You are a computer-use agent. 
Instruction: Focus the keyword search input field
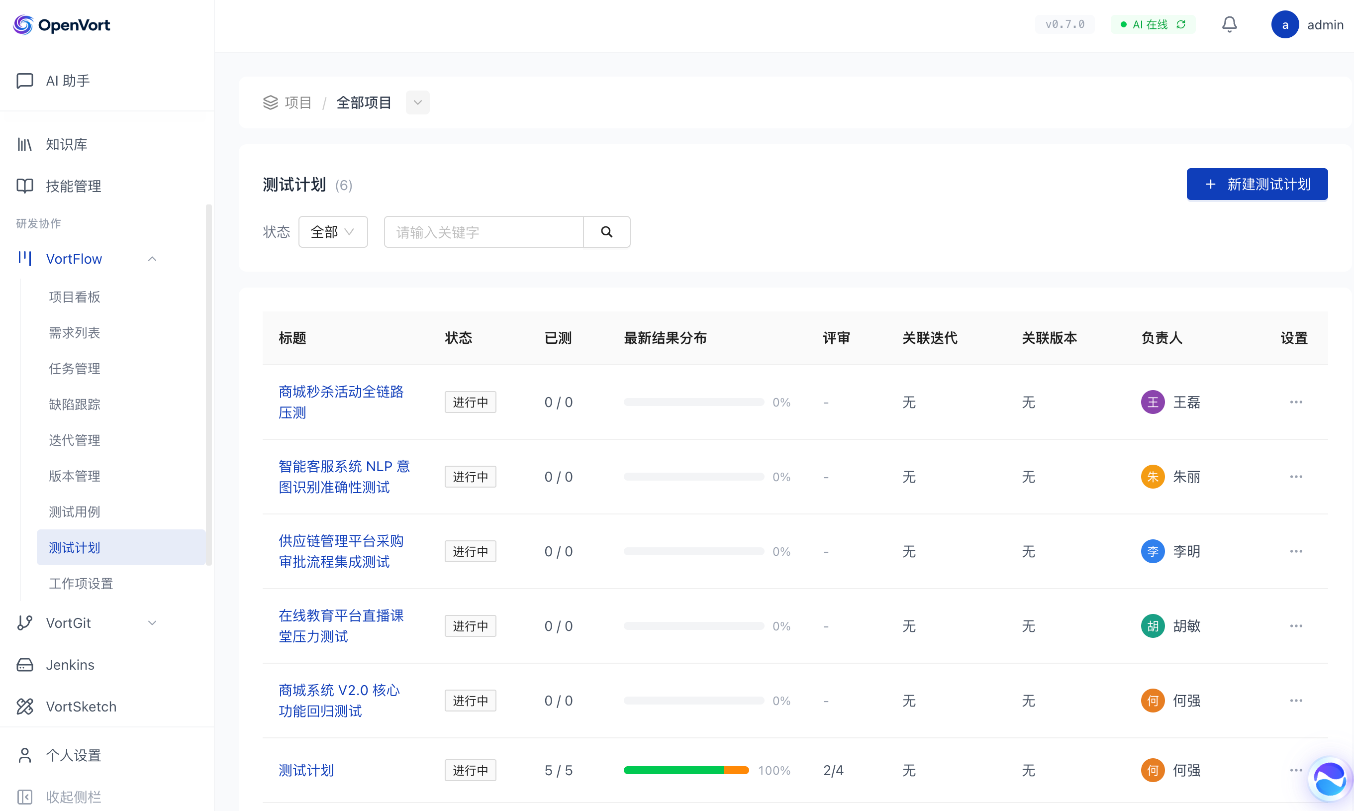coord(484,232)
